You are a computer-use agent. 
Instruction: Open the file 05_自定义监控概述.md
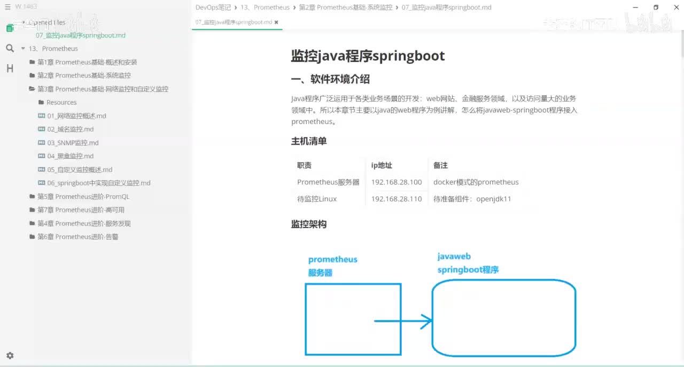tap(80, 170)
